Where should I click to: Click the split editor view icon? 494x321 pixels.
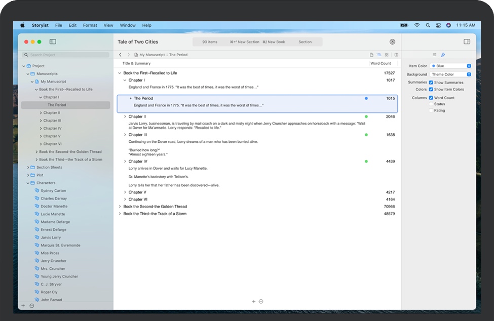click(396, 55)
